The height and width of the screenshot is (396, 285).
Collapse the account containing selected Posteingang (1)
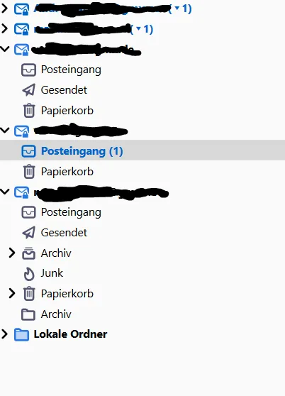point(4,131)
